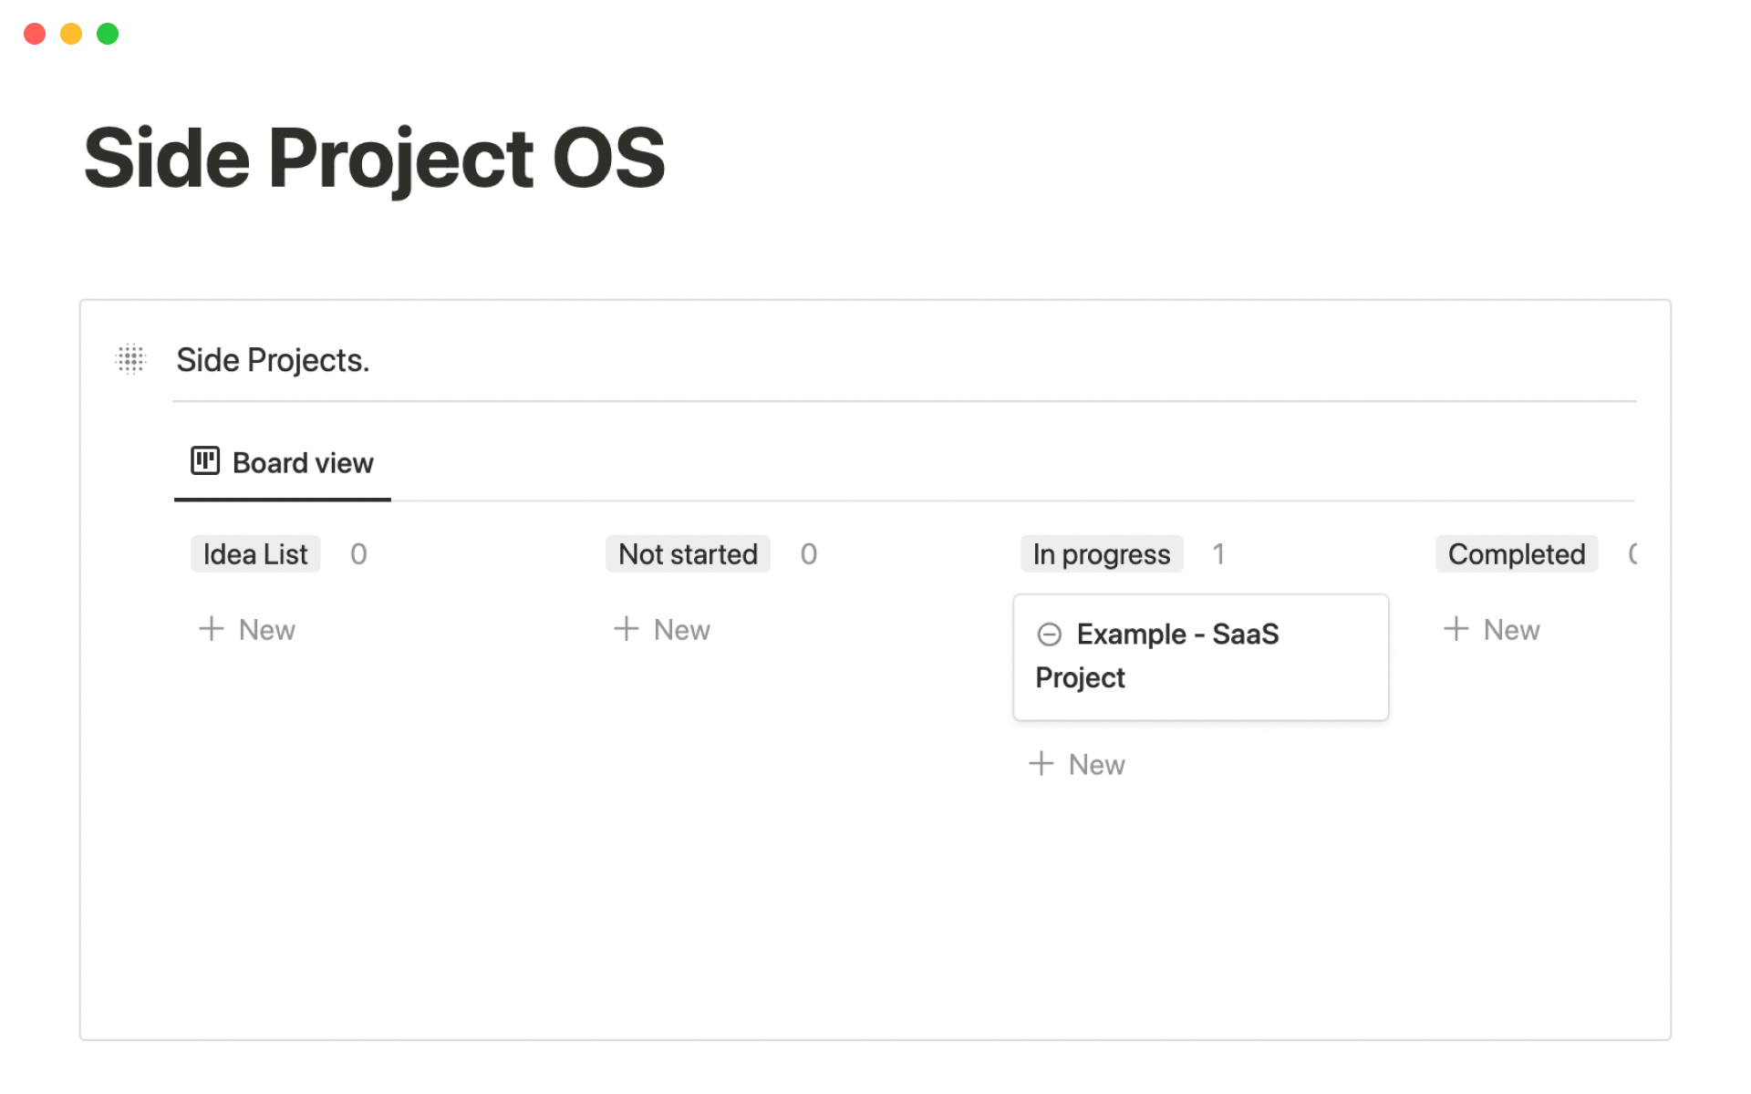The height and width of the screenshot is (1094, 1751).
Task: Select the Idea List group label
Action: [x=255, y=554]
